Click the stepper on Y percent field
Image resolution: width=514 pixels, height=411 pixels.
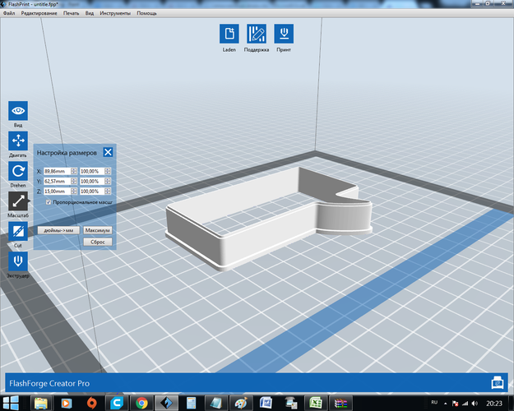pyautogui.click(x=108, y=181)
